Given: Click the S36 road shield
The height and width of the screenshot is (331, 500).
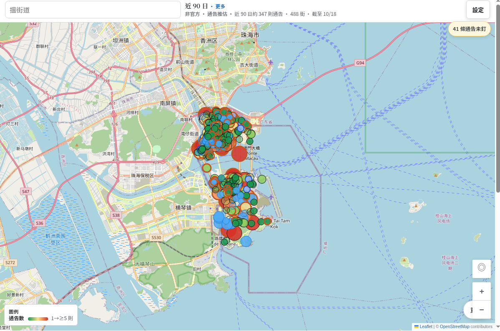Looking at the screenshot, I should pos(40,223).
